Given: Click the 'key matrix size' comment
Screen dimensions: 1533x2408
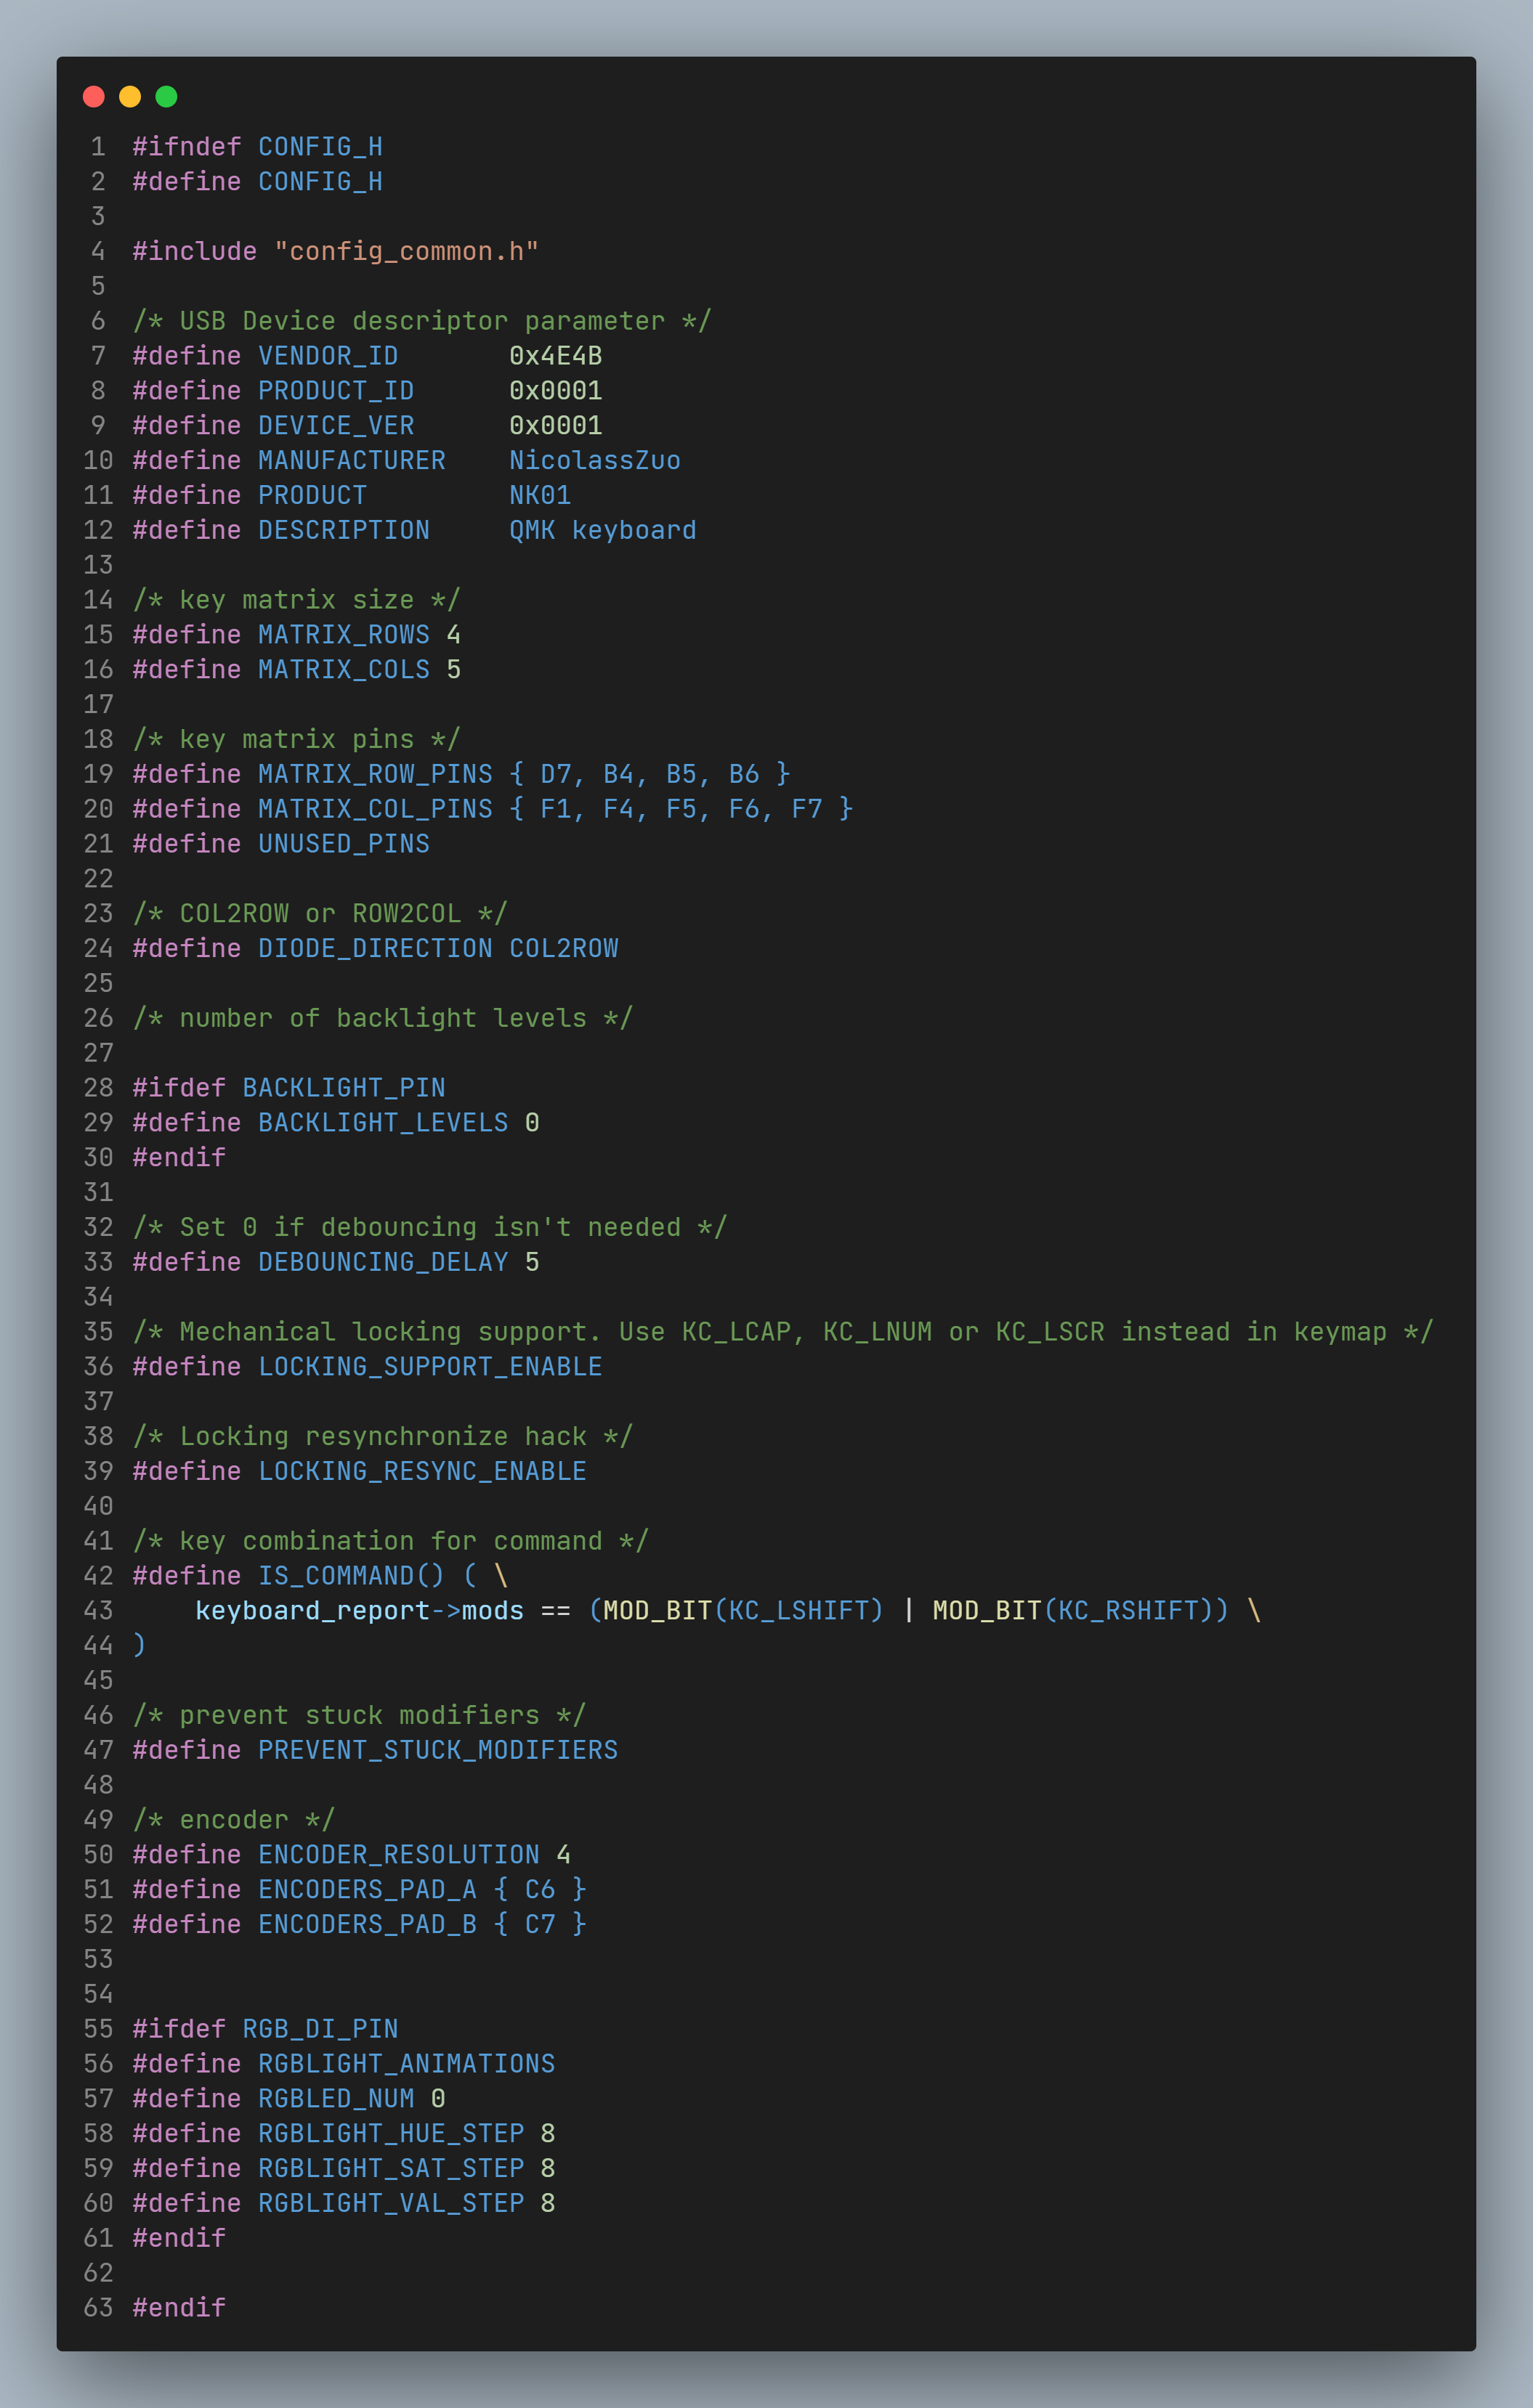Looking at the screenshot, I should 296,600.
